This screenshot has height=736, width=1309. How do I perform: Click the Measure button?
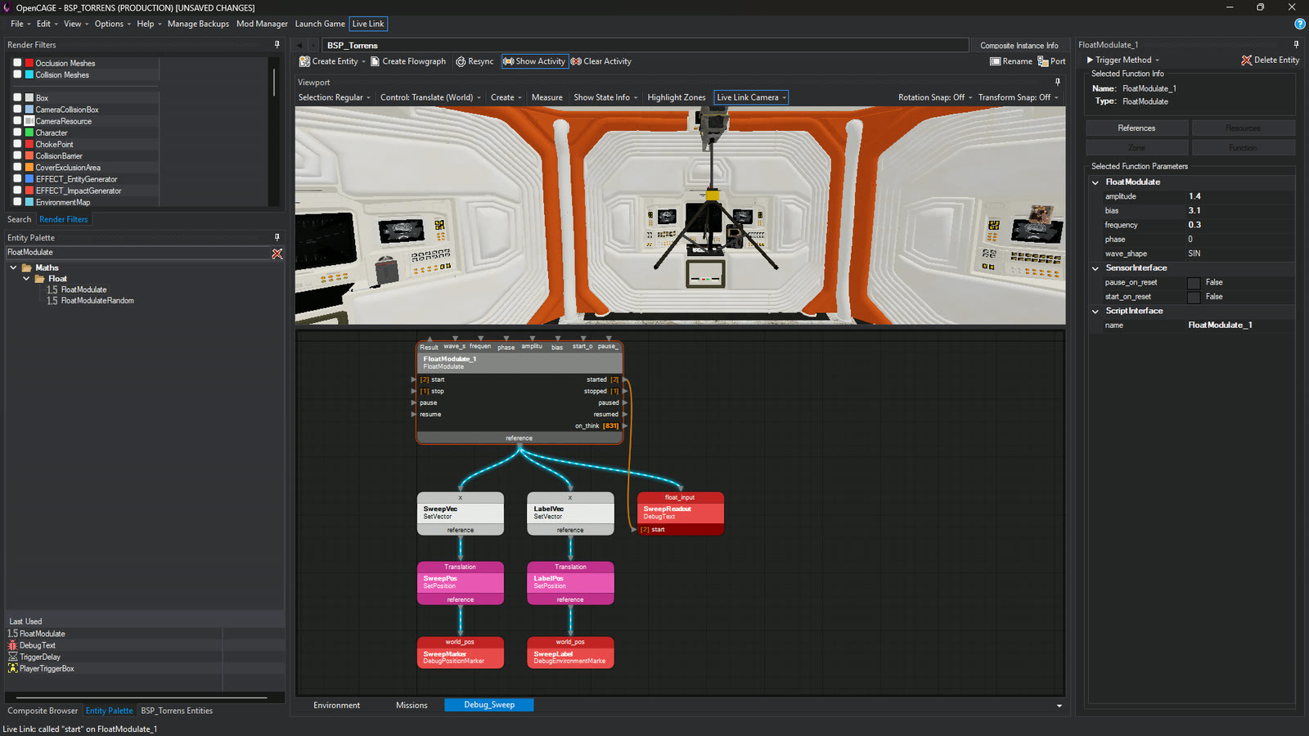click(x=547, y=97)
